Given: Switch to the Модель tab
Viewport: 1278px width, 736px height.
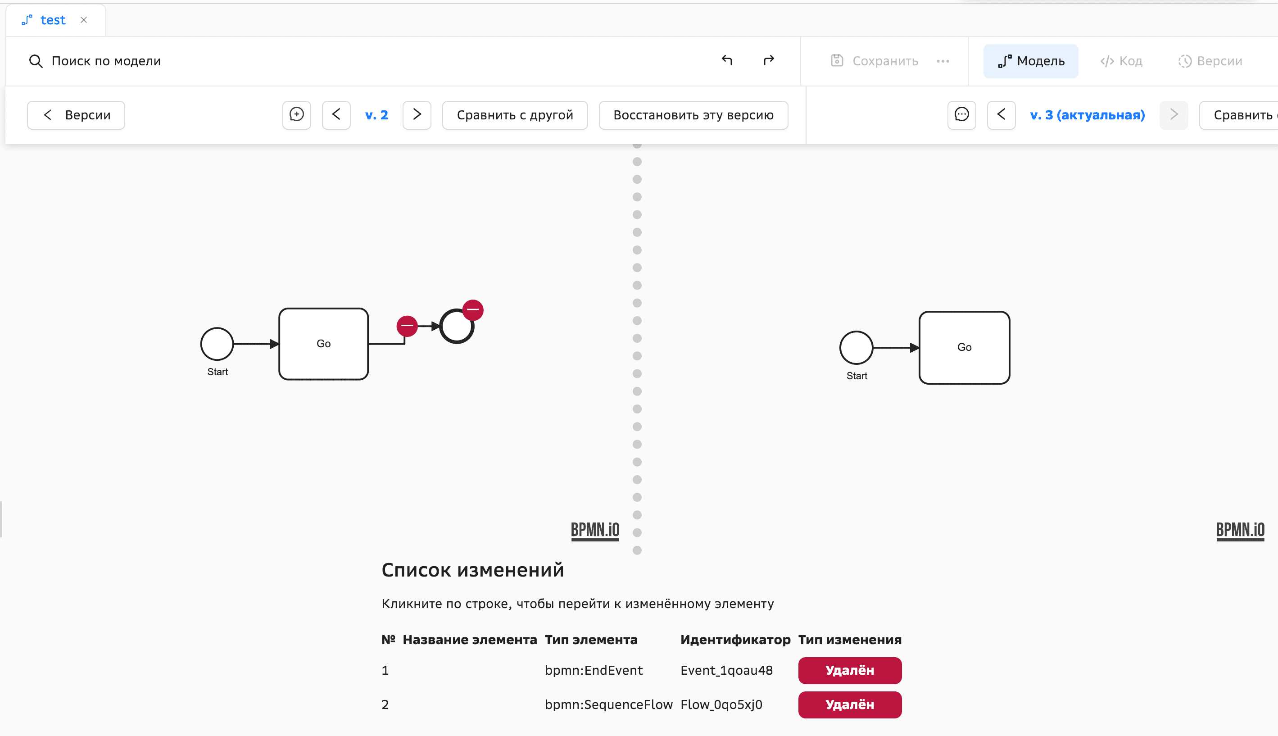Looking at the screenshot, I should [1030, 61].
